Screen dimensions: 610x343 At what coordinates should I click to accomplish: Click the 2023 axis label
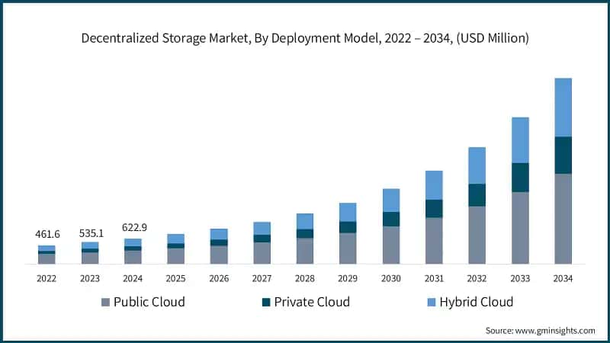pyautogui.click(x=90, y=278)
